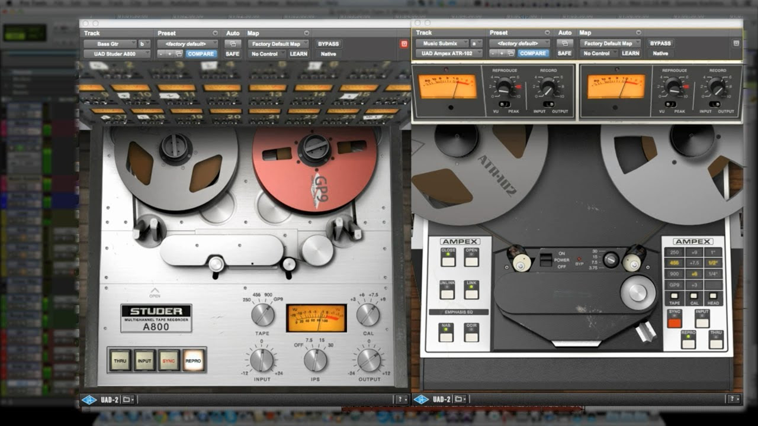Select +7.5 calibration level on Ampex panel
This screenshot has width=758, height=426.
(695, 263)
